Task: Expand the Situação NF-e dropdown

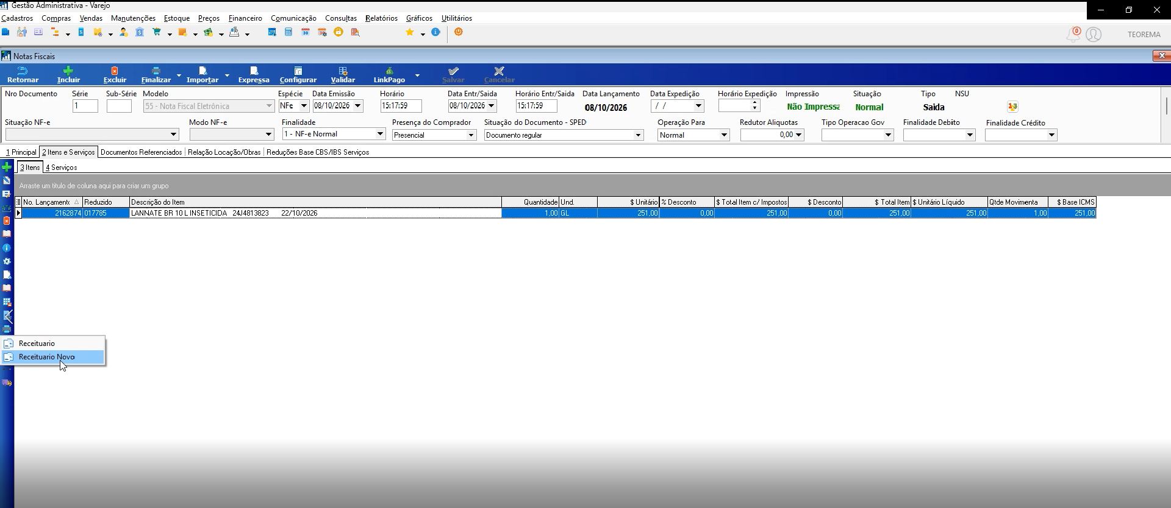Action: point(173,135)
